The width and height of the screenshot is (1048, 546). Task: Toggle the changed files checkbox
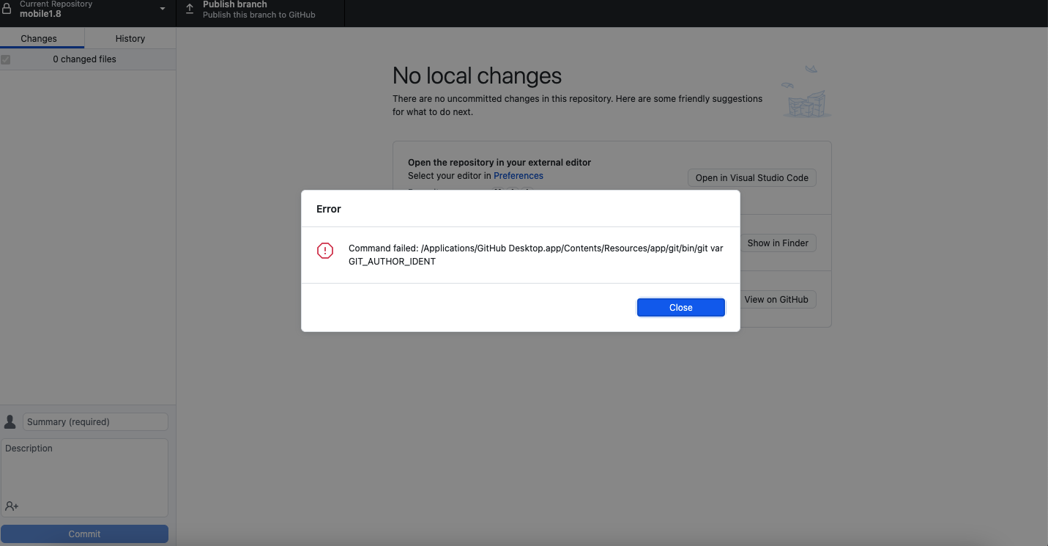[x=6, y=59]
